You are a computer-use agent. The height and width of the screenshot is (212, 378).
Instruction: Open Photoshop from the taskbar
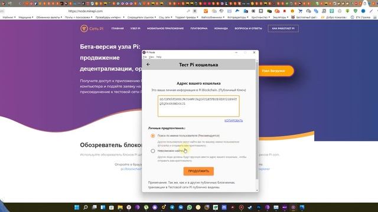259,207
